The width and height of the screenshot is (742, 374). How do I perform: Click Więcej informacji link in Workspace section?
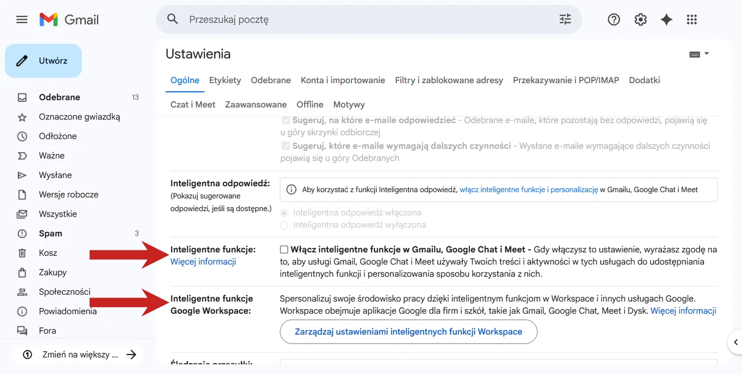[683, 311]
